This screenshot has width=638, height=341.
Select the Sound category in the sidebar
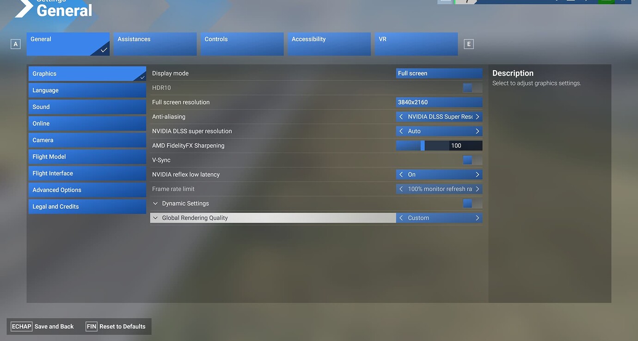pos(87,107)
